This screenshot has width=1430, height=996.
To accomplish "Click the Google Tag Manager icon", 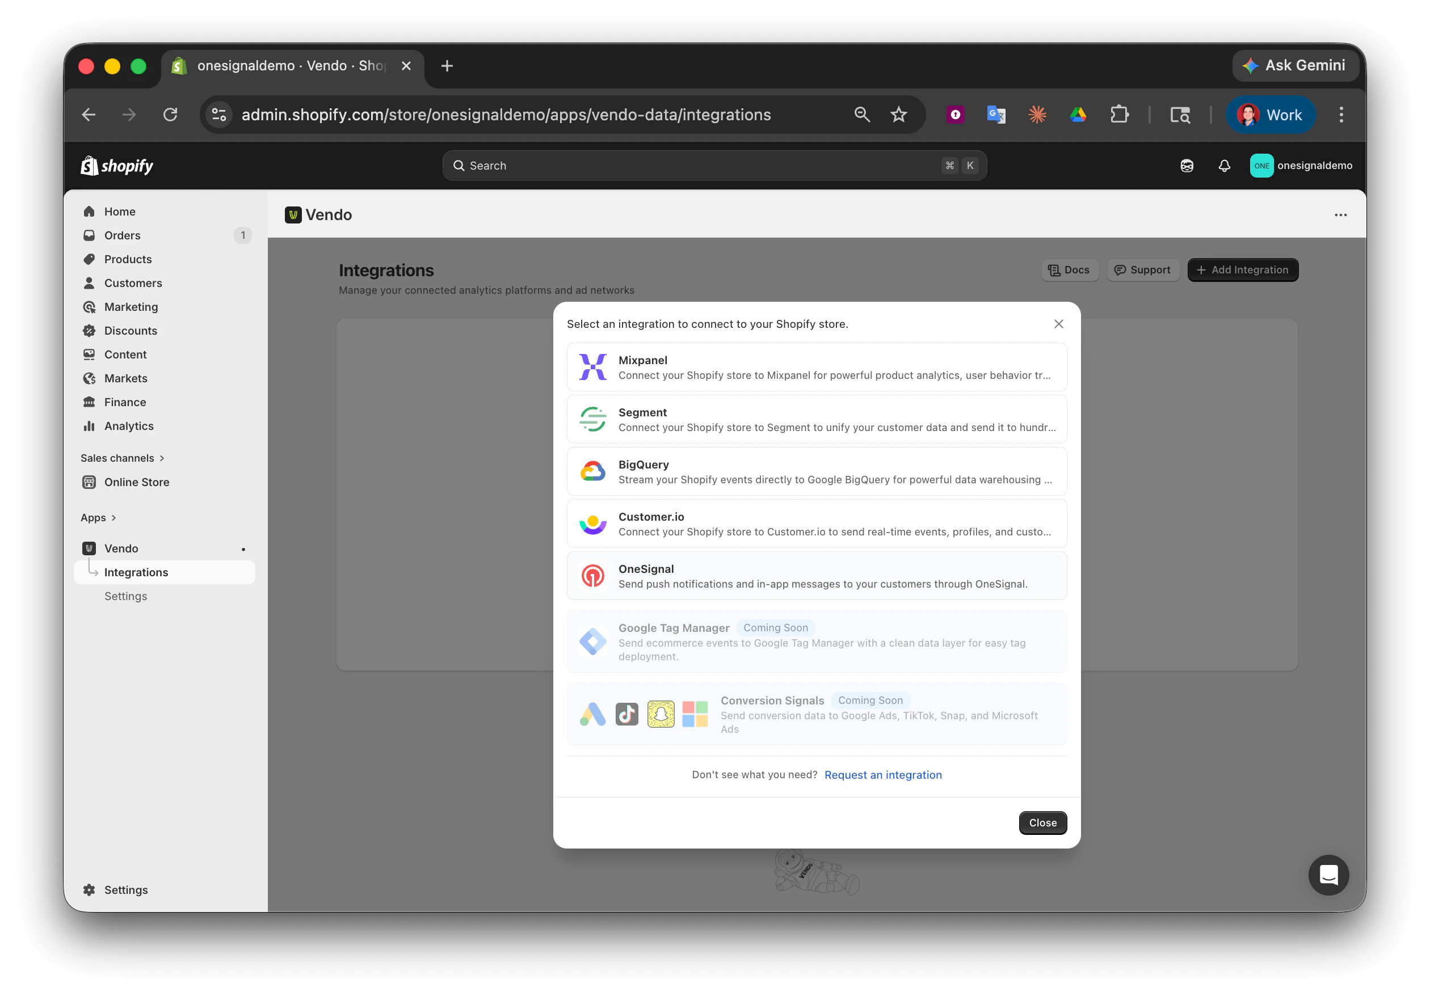I will (592, 641).
